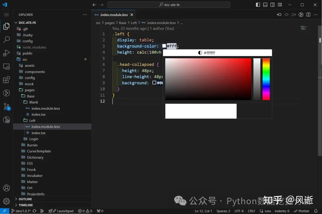Open Remote Explorer view
The image size is (322, 214).
pos(6,66)
